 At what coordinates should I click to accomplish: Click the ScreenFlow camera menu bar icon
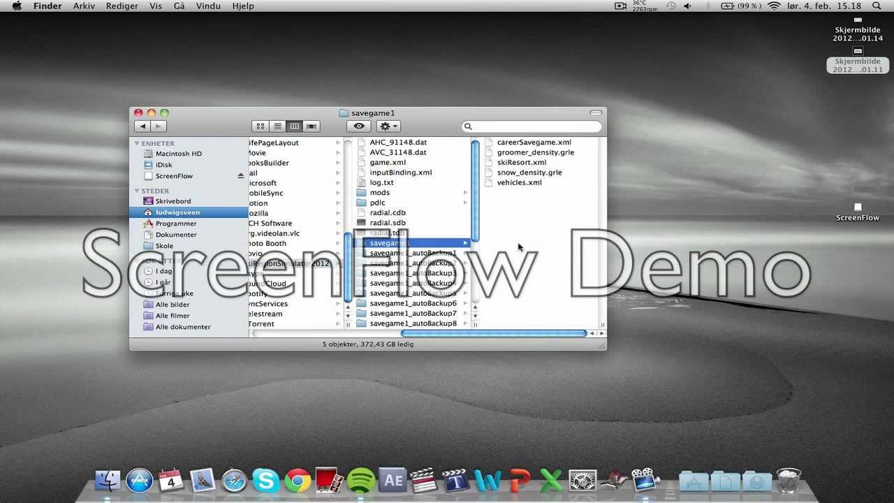620,6
